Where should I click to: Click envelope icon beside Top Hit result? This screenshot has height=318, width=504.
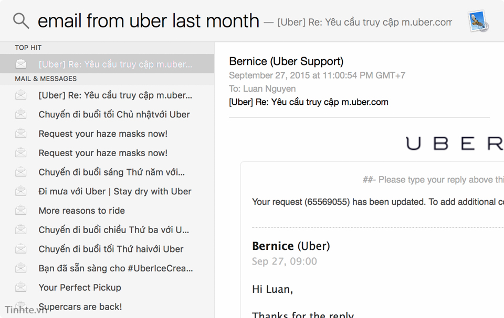coord(20,64)
